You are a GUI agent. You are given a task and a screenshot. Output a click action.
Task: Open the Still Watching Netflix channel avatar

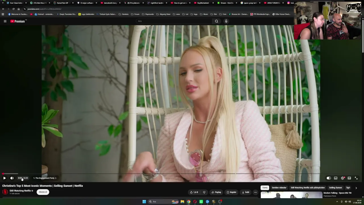(5, 192)
